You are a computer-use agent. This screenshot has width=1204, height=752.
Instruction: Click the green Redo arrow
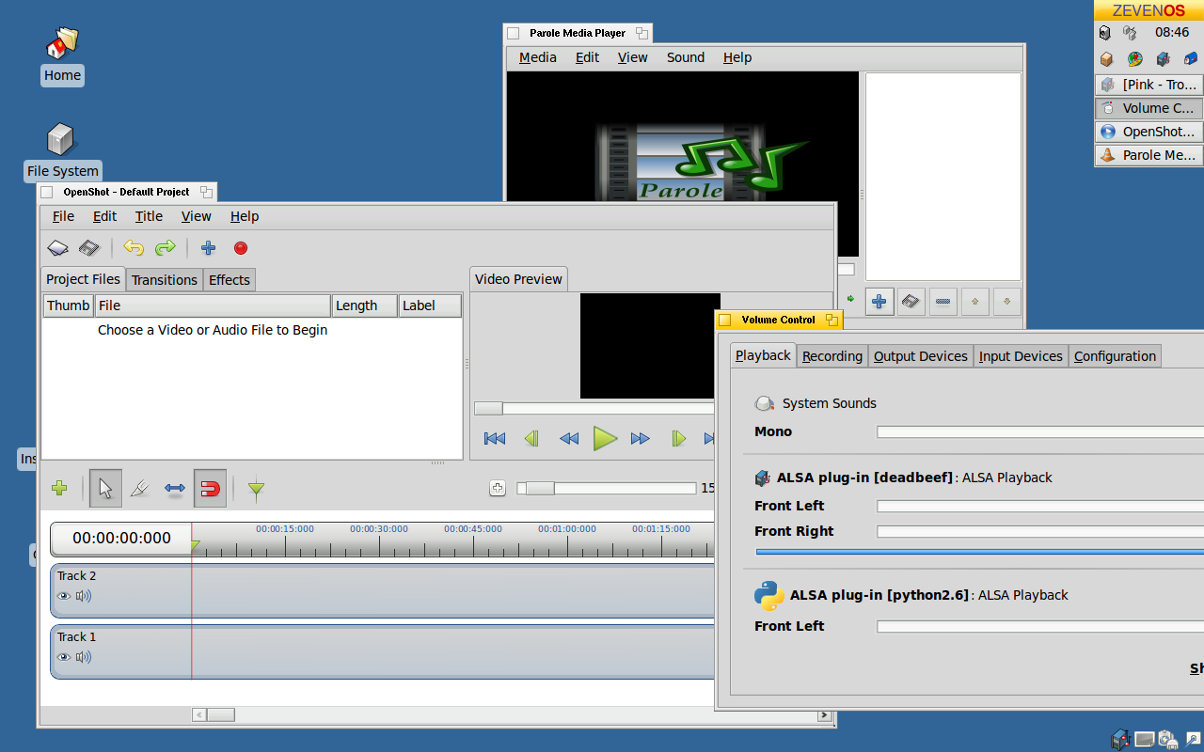(166, 248)
